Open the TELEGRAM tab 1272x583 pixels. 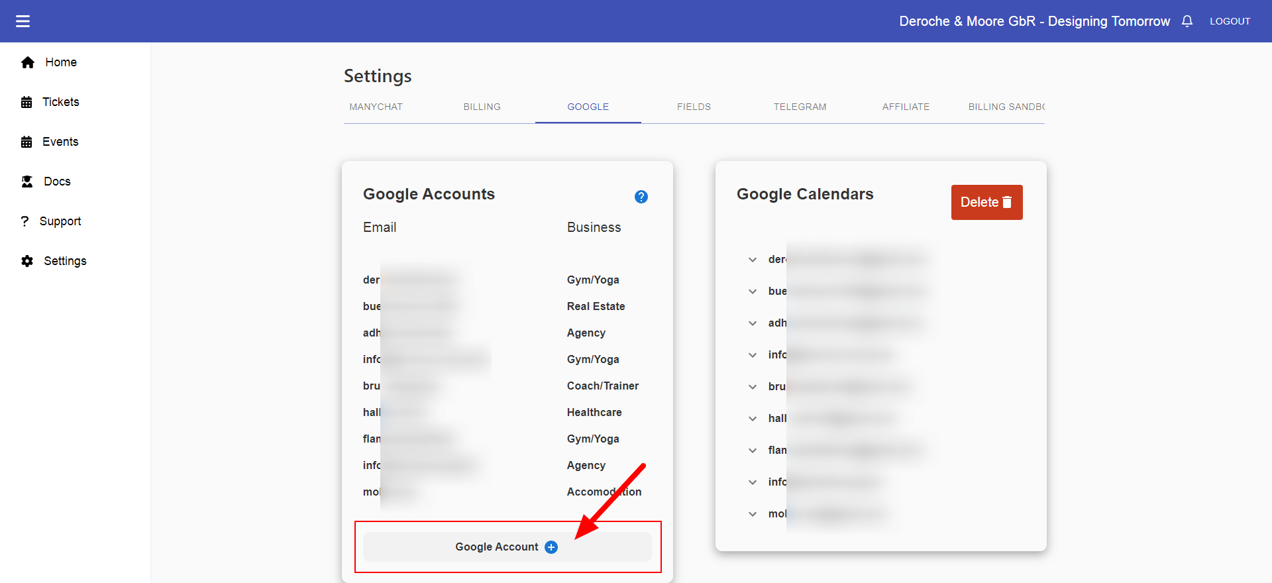800,107
